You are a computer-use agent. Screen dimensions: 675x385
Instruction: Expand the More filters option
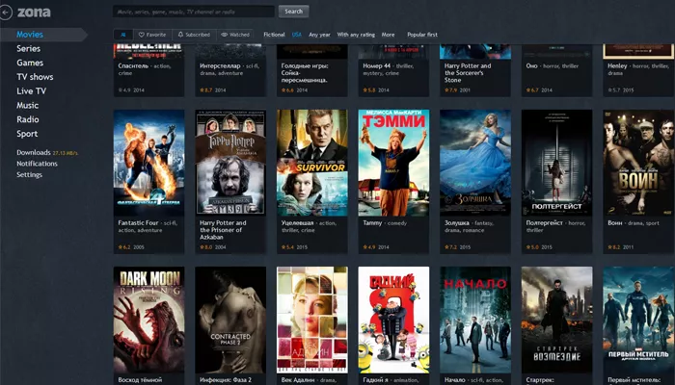click(x=388, y=35)
